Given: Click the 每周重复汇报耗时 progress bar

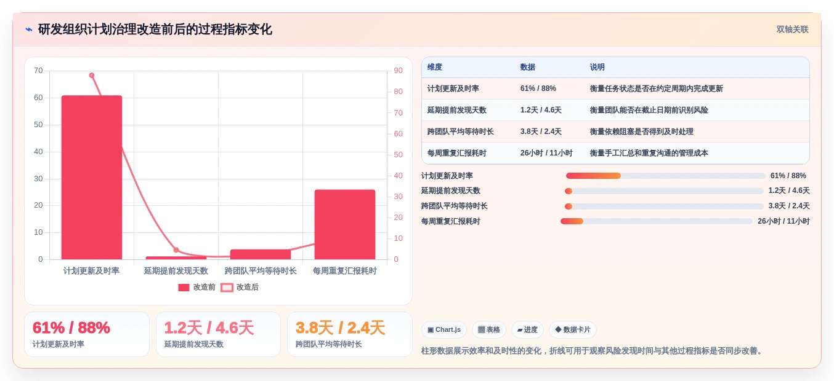Looking at the screenshot, I should pos(657,221).
